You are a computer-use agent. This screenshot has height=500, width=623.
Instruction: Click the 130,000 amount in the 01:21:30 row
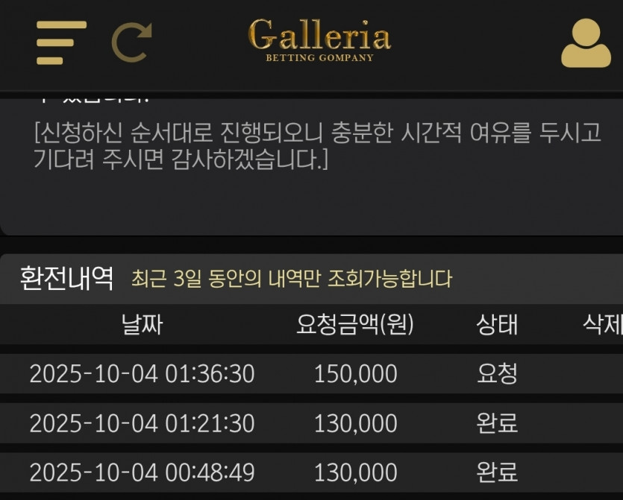(355, 423)
